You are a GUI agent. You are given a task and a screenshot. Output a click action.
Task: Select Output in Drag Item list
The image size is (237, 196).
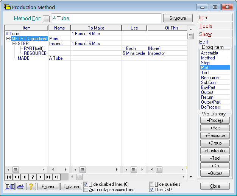(x=215, y=92)
